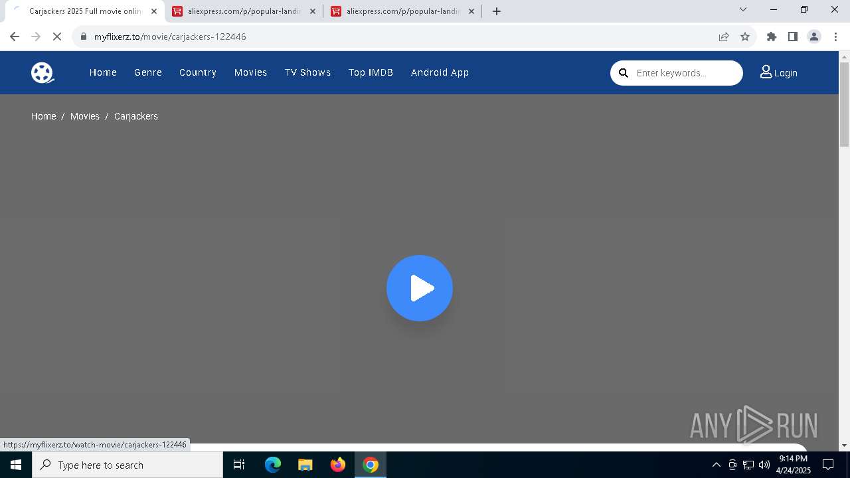
Task: Switch to the Carjackers 2025 tab
Action: (84, 11)
